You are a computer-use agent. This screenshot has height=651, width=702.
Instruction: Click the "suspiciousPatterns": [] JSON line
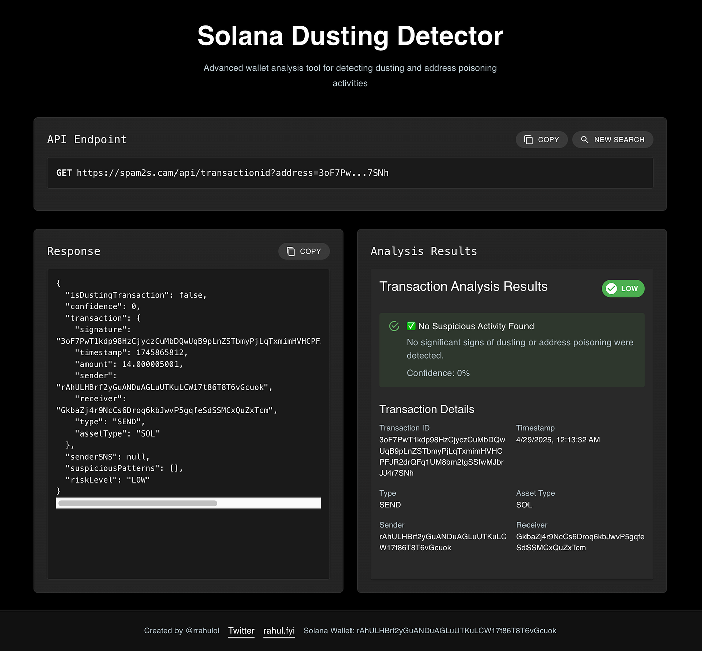(124, 468)
